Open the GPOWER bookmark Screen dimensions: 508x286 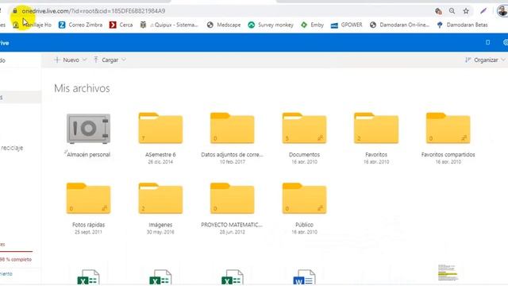[x=346, y=25]
